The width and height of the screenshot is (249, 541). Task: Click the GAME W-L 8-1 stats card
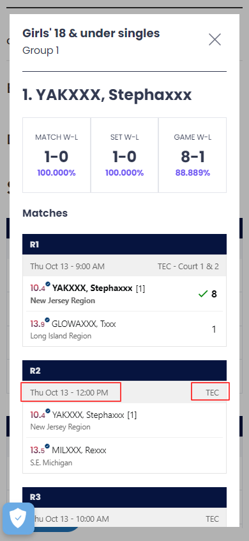(192, 155)
